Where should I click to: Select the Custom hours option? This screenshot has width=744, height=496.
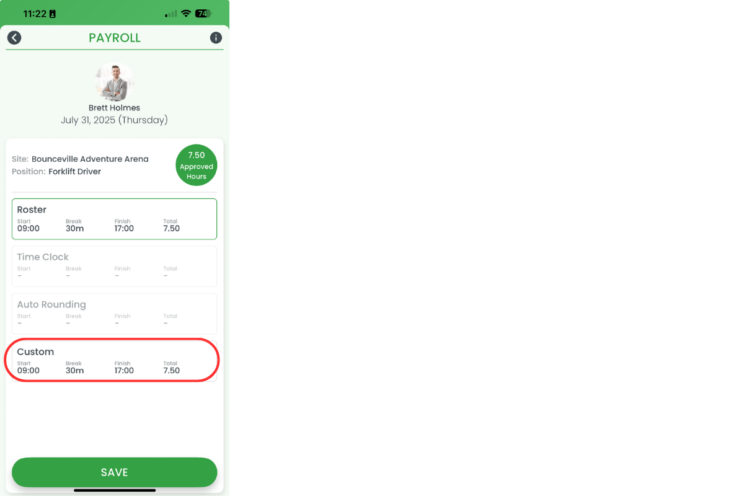tap(114, 361)
